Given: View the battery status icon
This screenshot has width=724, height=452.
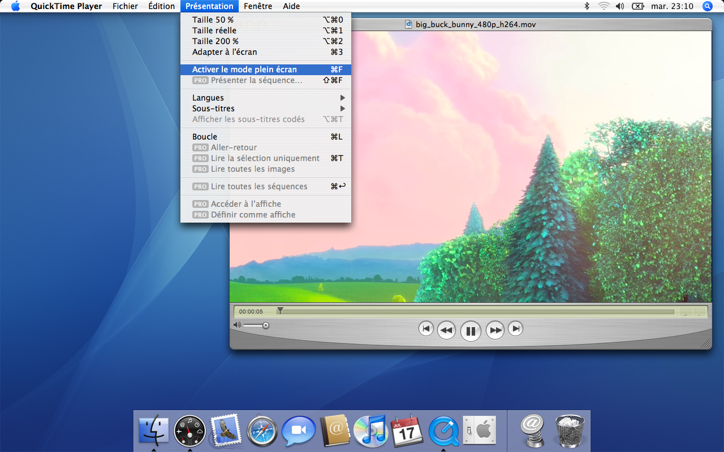Looking at the screenshot, I should (x=637, y=6).
